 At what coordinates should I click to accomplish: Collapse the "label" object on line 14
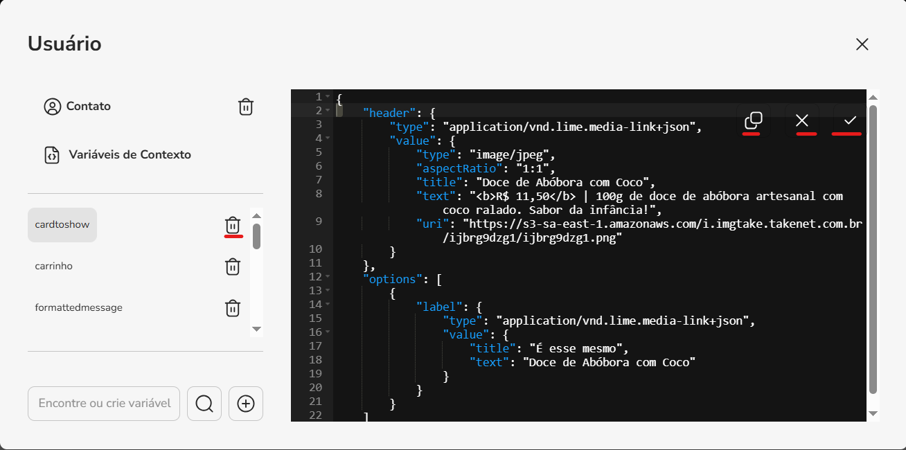click(x=328, y=305)
